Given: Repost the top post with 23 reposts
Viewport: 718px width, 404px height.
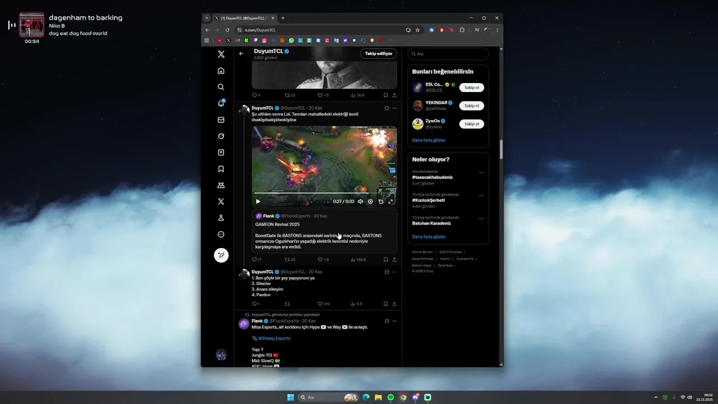Looking at the screenshot, I should 289,95.
